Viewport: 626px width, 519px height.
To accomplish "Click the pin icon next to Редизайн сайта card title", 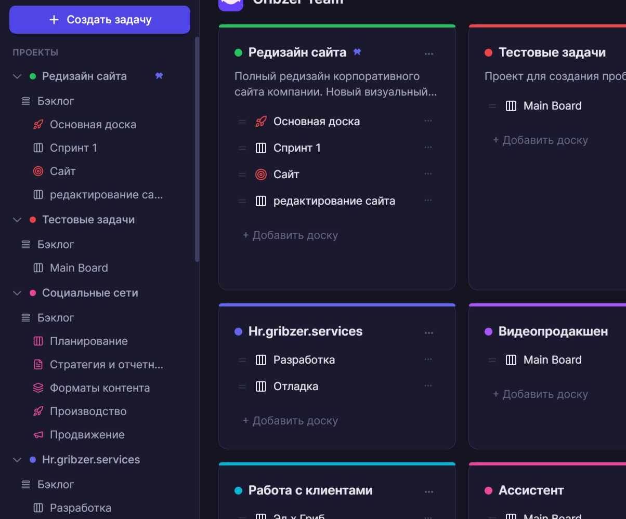I will point(357,52).
